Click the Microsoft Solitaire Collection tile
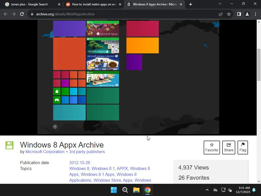 [103, 62]
